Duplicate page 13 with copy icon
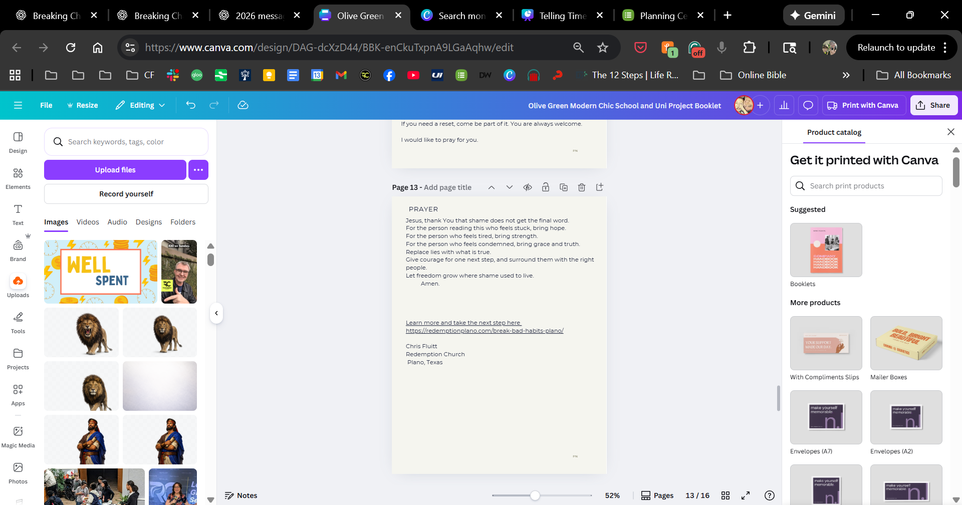The height and width of the screenshot is (505, 962). click(564, 187)
